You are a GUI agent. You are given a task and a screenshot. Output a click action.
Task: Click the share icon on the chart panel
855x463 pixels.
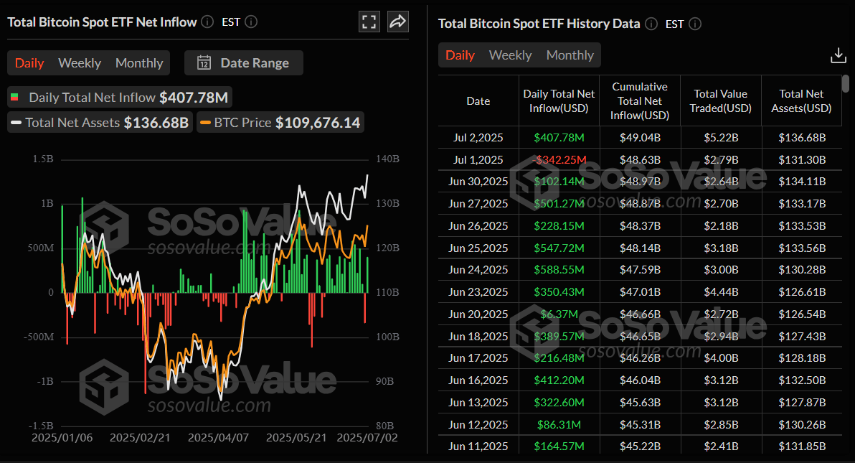pos(398,22)
